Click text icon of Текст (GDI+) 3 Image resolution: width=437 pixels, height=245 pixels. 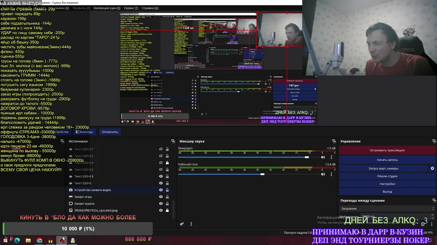pyautogui.click(x=71, y=176)
